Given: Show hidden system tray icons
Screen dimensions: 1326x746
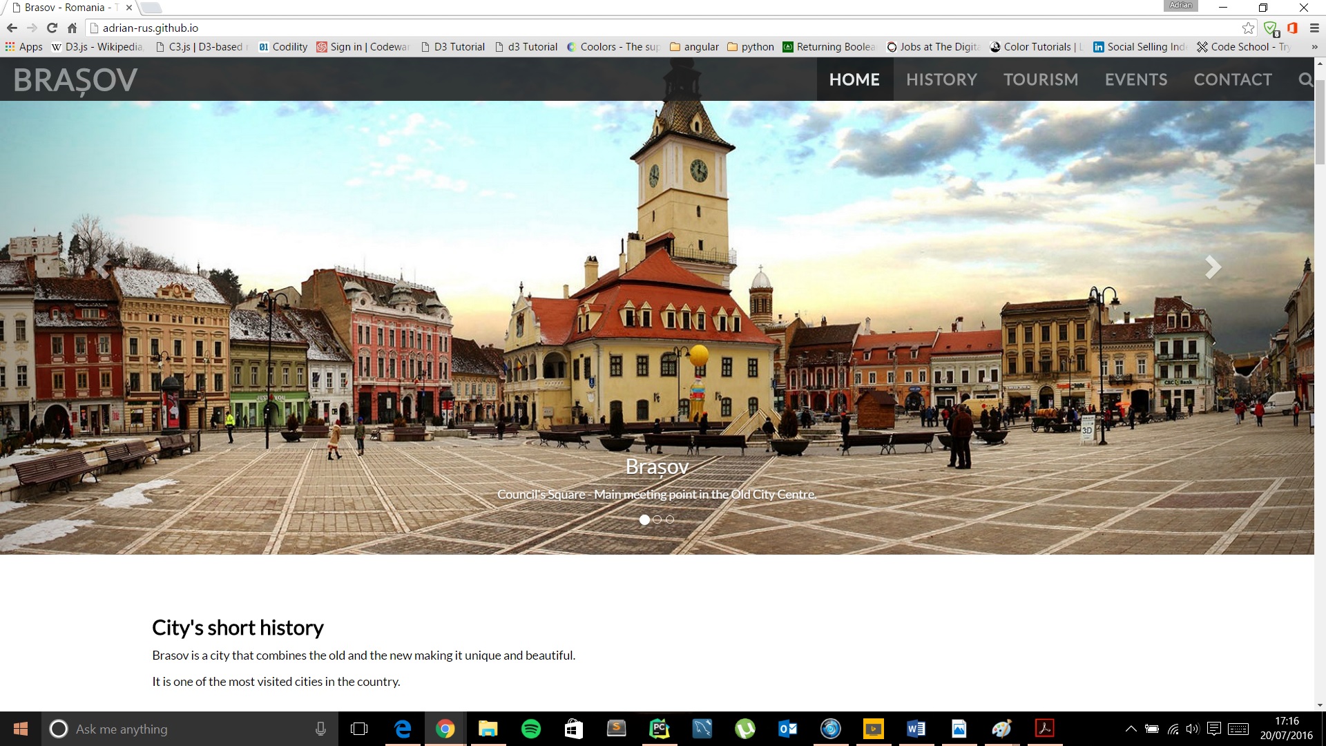Looking at the screenshot, I should [x=1131, y=729].
